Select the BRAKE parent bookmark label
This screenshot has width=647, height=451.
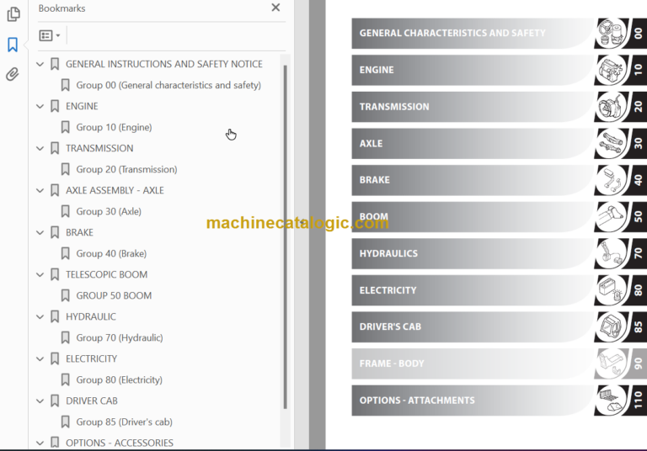[x=80, y=232]
